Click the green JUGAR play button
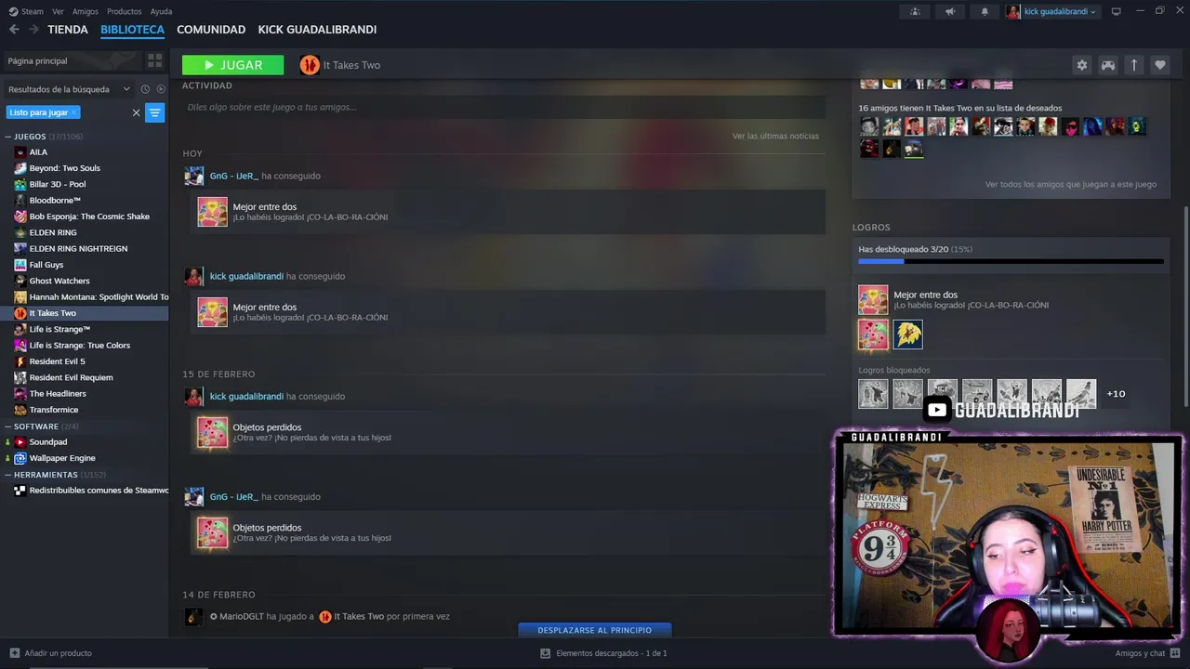Image resolution: width=1190 pixels, height=669 pixels. click(232, 65)
